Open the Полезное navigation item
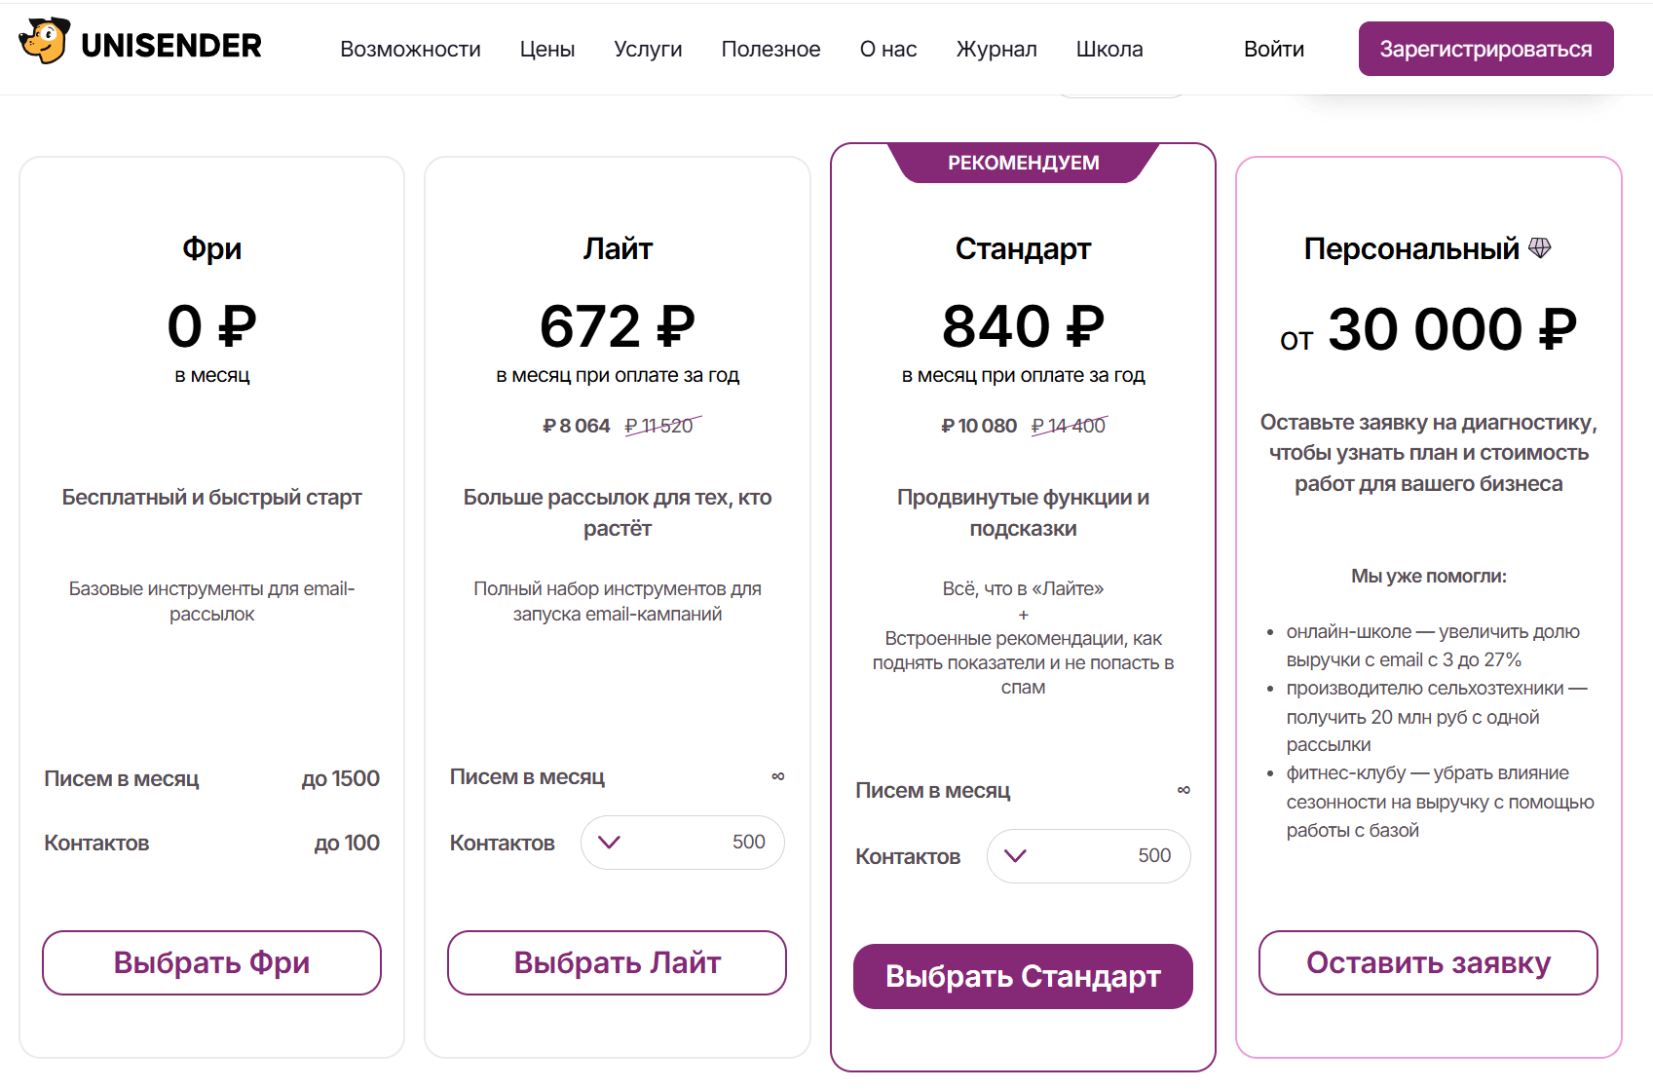The width and height of the screenshot is (1653, 1089). click(x=770, y=49)
